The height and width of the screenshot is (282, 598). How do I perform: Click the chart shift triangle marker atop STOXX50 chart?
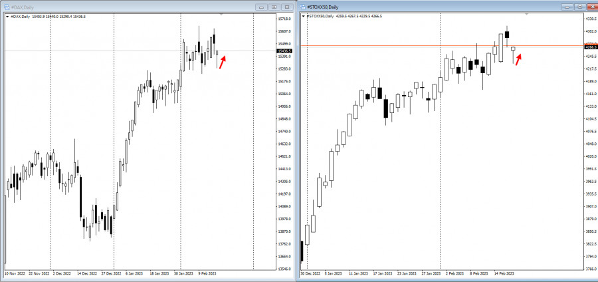527,14
